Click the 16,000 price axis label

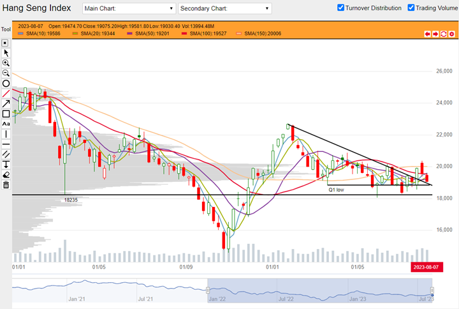pyautogui.click(x=444, y=230)
